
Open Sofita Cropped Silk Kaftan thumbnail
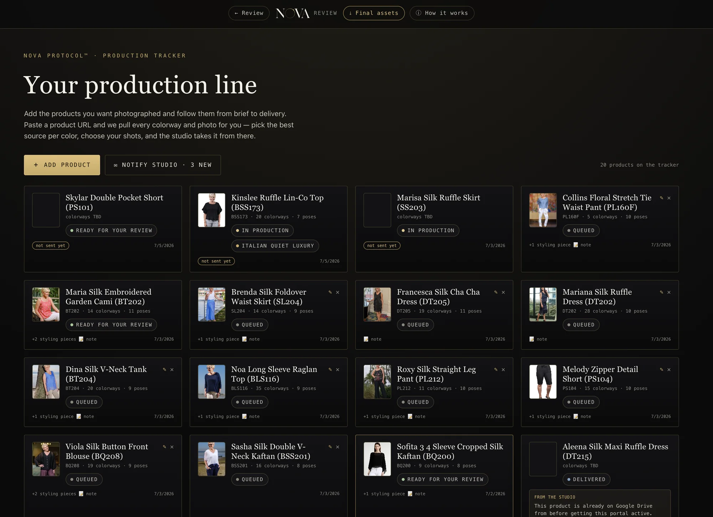tap(377, 459)
